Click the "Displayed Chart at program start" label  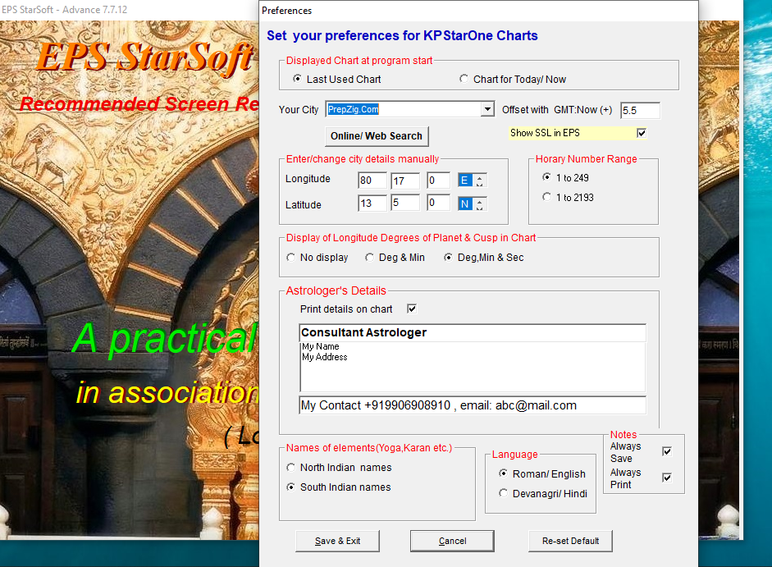click(359, 60)
